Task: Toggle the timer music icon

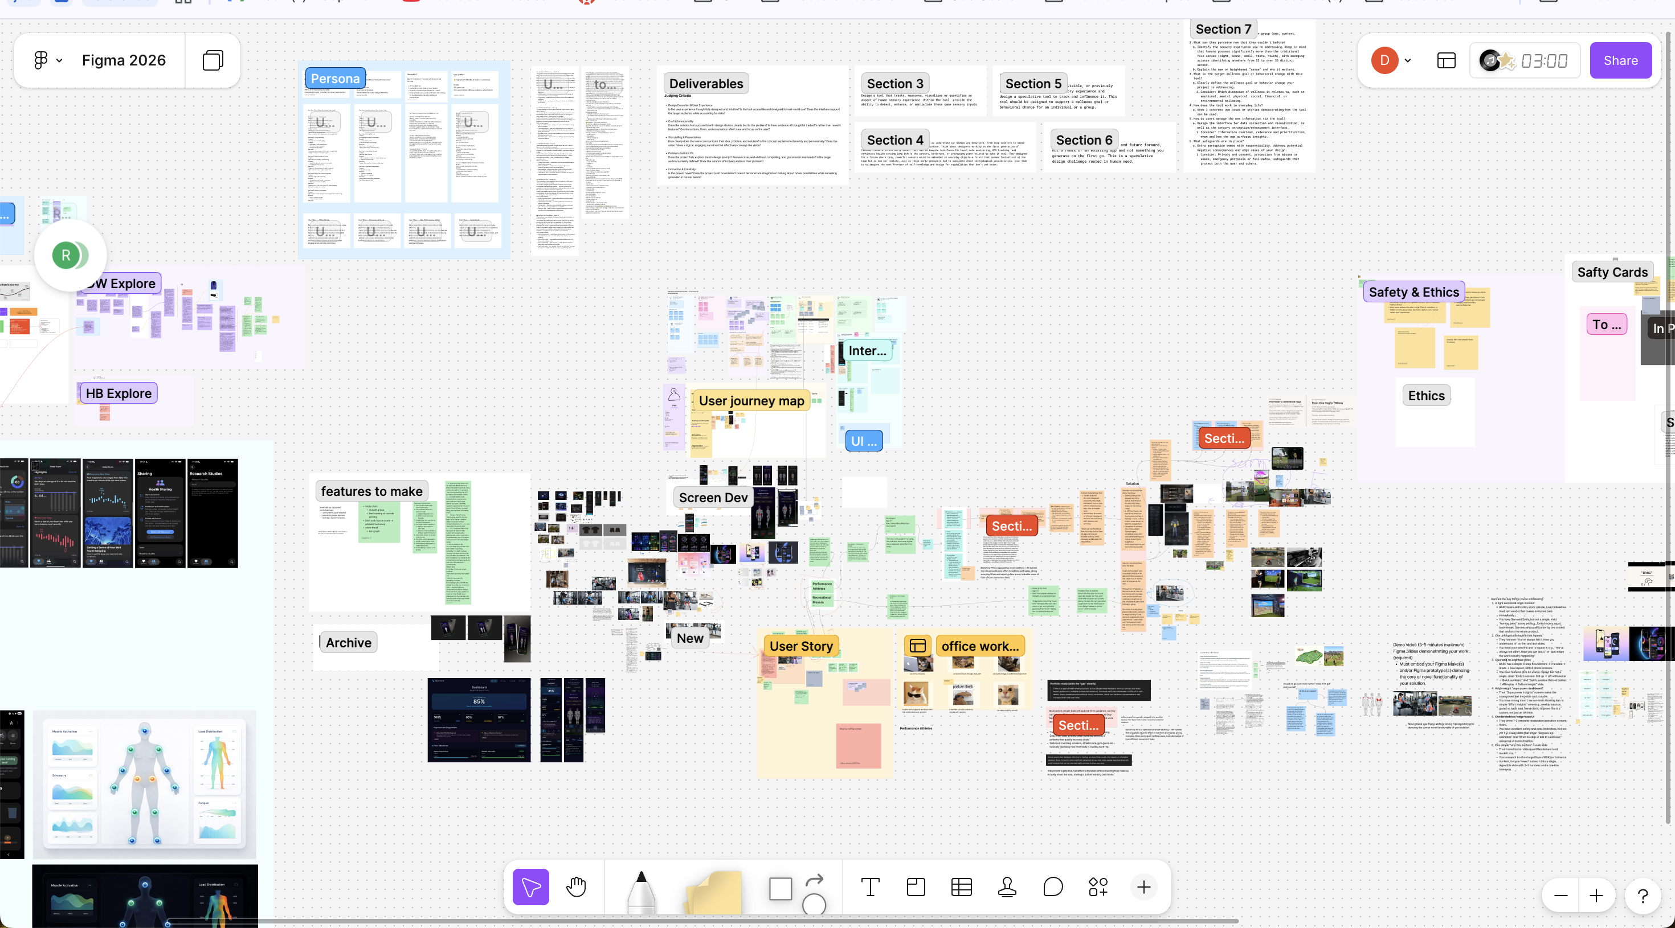Action: [x=1491, y=60]
